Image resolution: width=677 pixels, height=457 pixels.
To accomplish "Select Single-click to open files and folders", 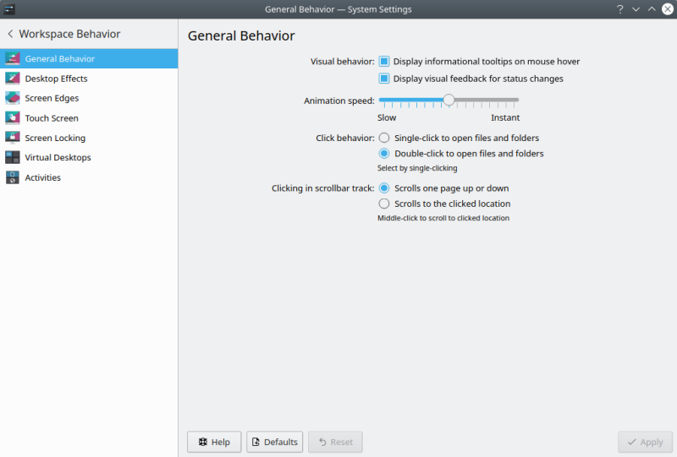I will [384, 138].
